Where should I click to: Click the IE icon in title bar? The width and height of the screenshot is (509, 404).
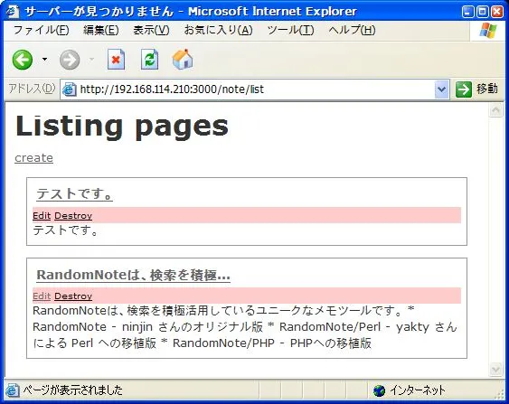(x=13, y=12)
